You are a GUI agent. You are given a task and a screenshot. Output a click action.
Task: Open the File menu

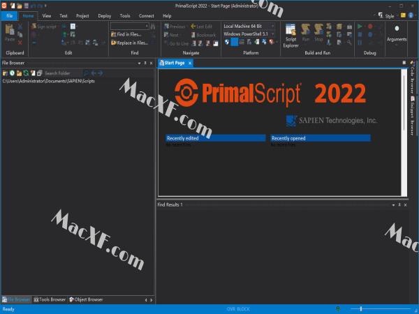coord(10,16)
